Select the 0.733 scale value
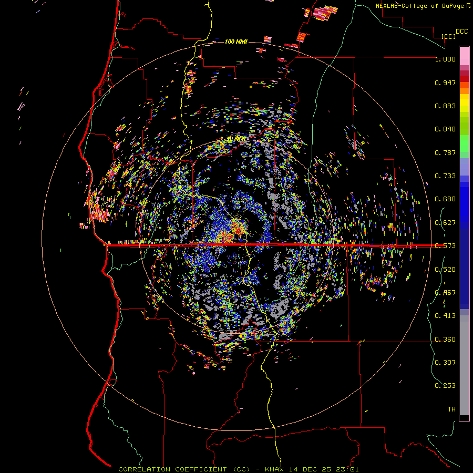 (445, 176)
